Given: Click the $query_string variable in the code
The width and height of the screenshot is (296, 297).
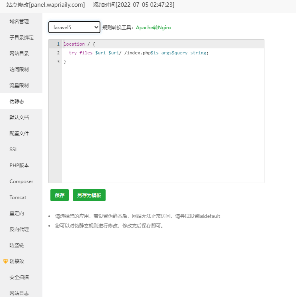Looking at the screenshot, I should tap(189, 53).
